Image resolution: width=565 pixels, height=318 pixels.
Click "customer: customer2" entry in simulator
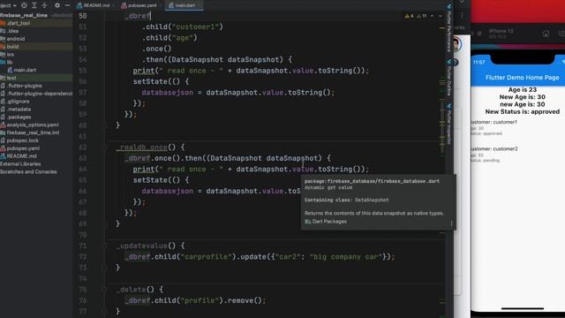point(494,149)
